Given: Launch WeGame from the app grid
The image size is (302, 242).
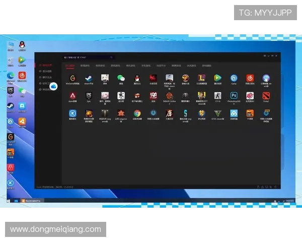Looking at the screenshot, I should point(72,78).
